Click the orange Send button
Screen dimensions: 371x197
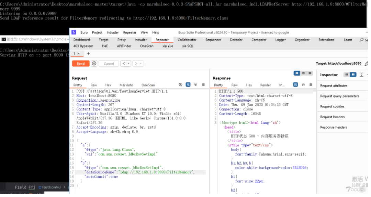point(81,64)
